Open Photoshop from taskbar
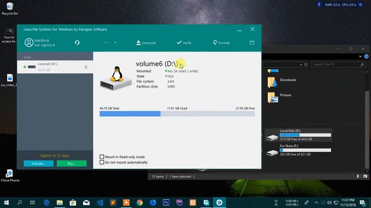The height and width of the screenshot is (208, 371). 166,203
